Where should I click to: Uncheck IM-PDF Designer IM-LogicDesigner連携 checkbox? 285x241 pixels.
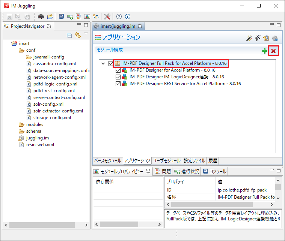pyautogui.click(x=118, y=77)
